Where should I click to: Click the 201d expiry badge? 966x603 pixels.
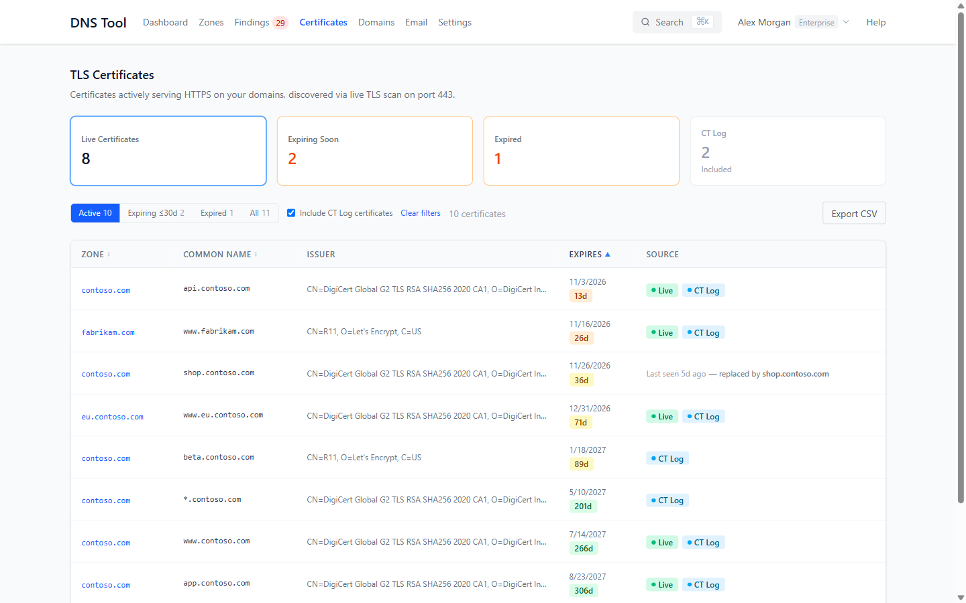click(x=583, y=507)
